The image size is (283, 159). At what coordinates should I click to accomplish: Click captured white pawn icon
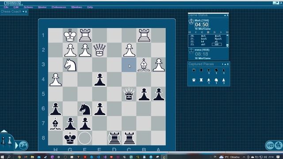[x=224, y=80]
